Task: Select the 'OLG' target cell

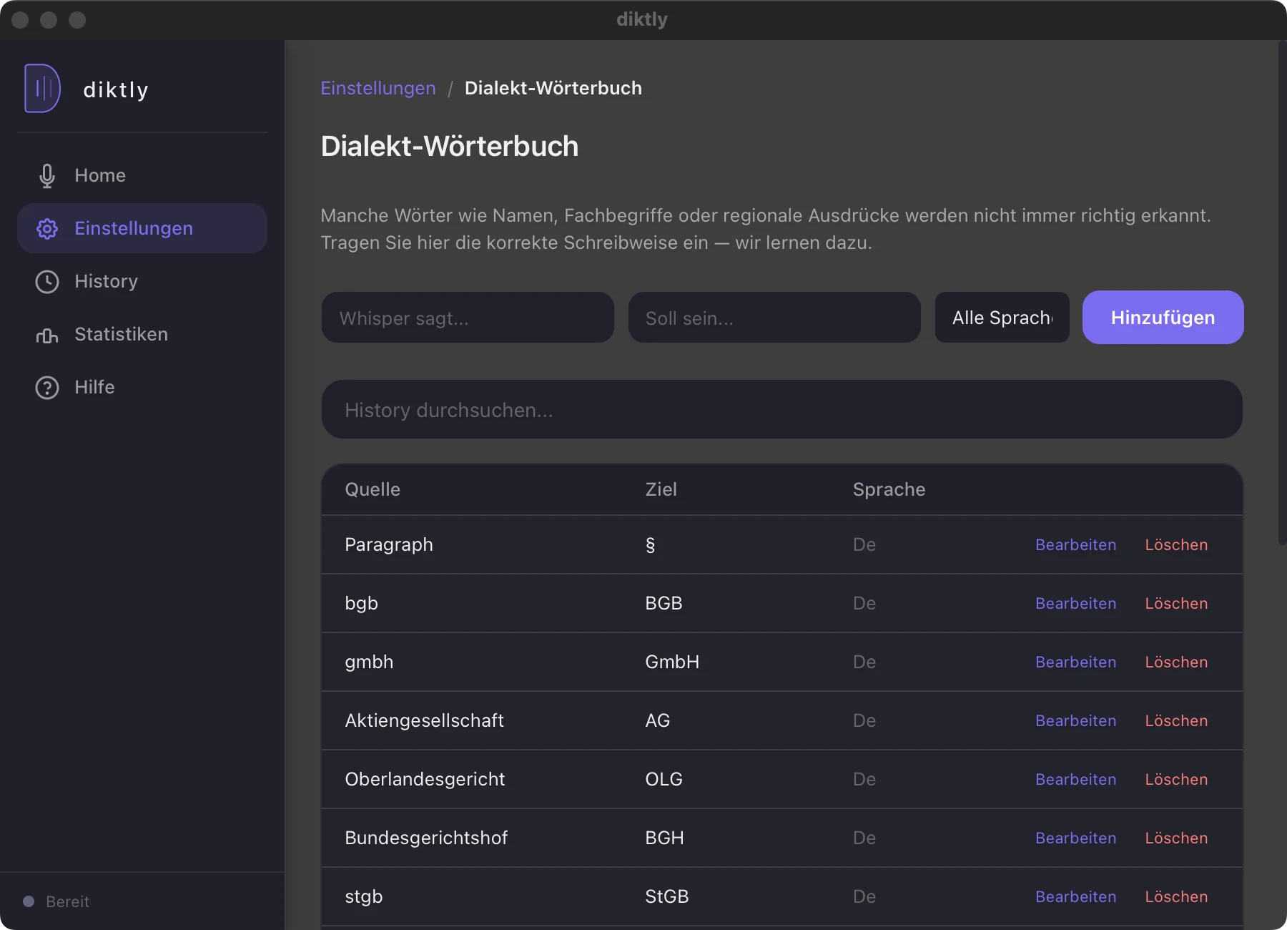Action: point(664,779)
